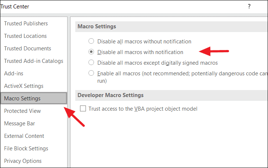This screenshot has width=268, height=168.
Task: Show Trusted Add-in Catalogs page
Action: point(34,61)
